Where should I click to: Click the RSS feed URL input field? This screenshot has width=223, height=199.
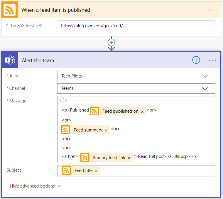click(x=136, y=26)
